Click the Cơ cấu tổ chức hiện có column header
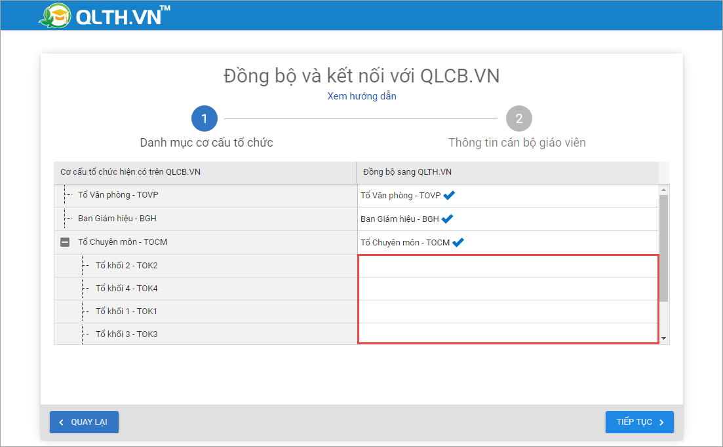 (x=205, y=173)
